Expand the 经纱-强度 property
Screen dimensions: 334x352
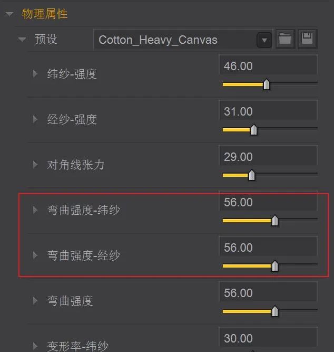(x=35, y=119)
